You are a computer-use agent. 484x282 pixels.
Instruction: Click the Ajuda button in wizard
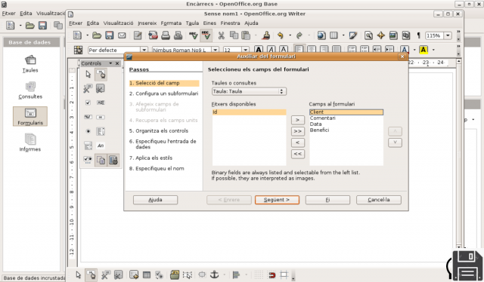pos(155,200)
